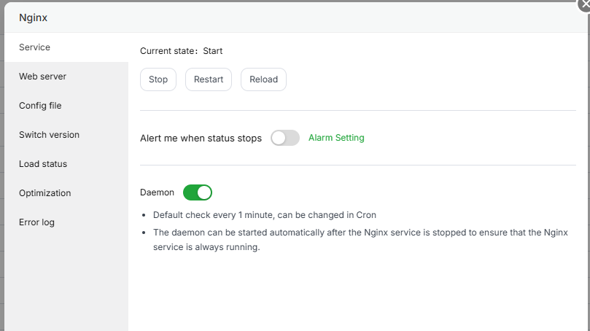This screenshot has height=331, width=590.
Task: Click the 'Alert me when status stops' label
Action: click(201, 138)
